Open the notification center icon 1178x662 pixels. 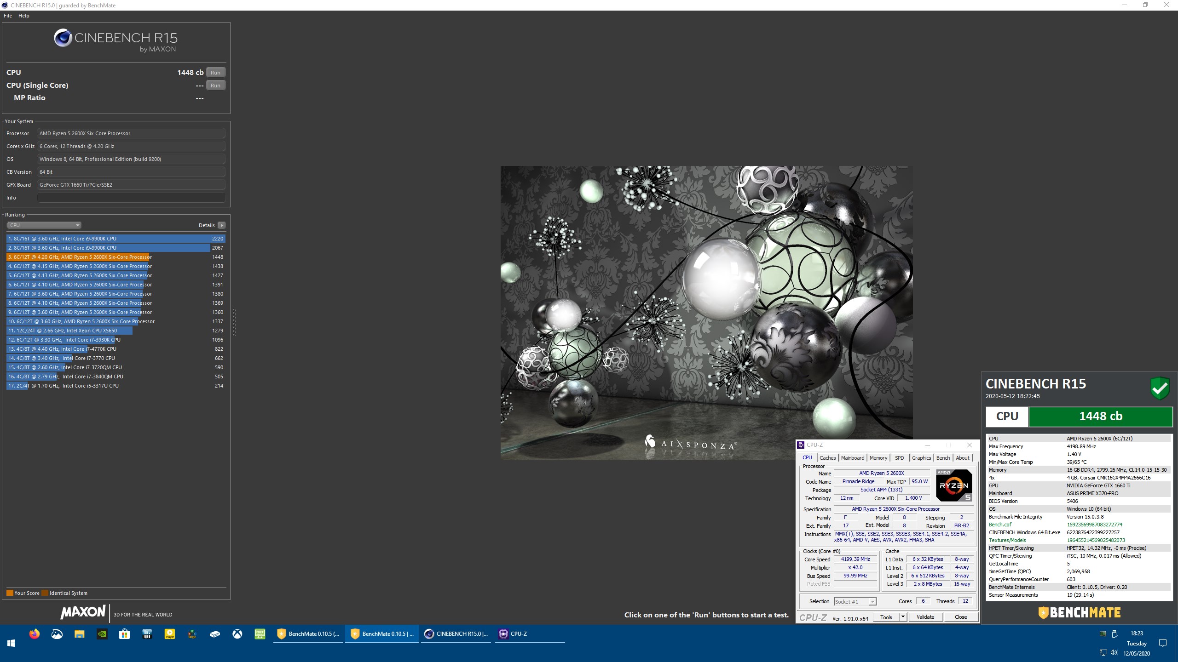[x=1163, y=643]
